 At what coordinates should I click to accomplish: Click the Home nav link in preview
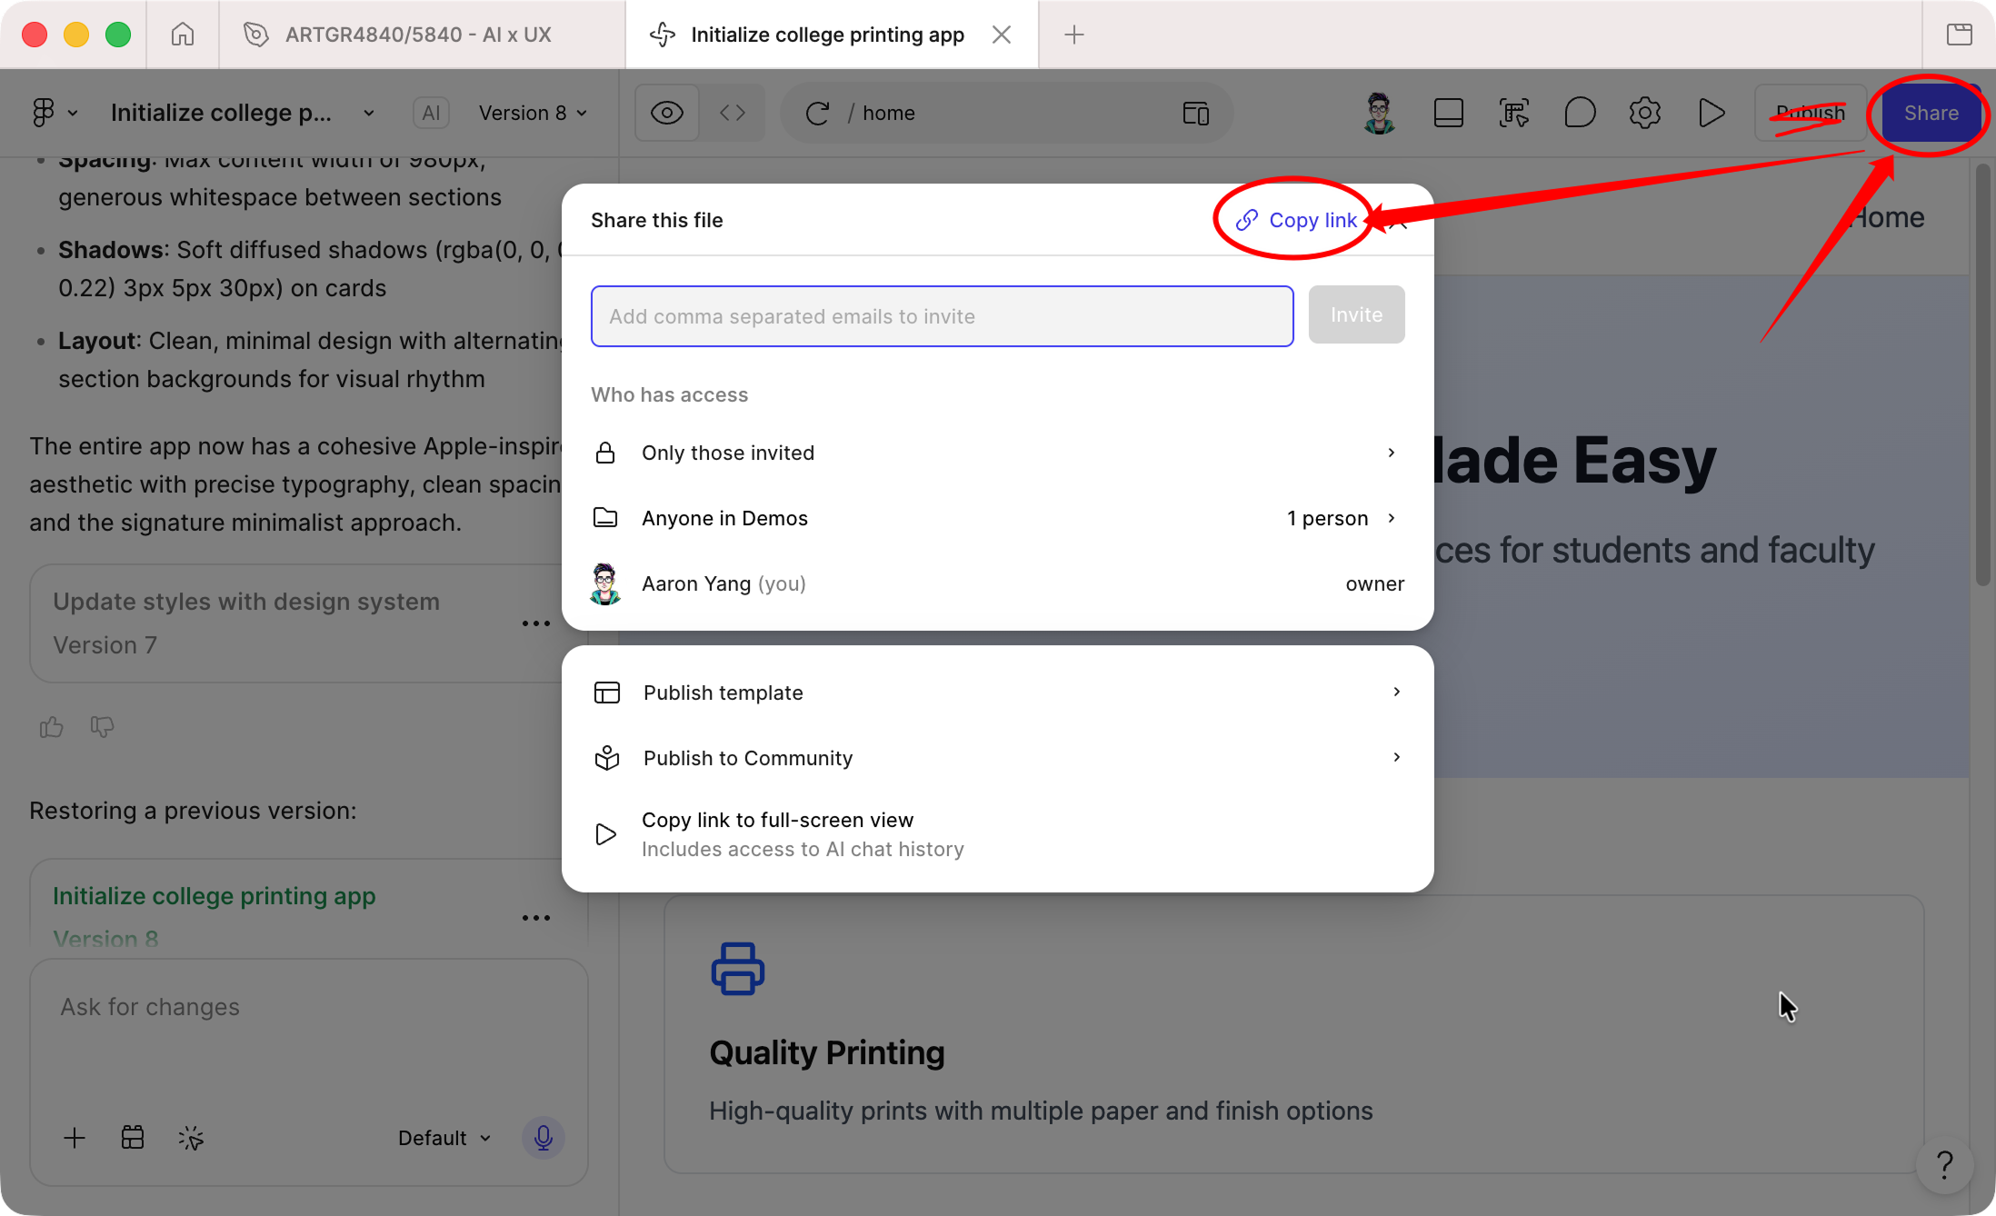click(1889, 218)
